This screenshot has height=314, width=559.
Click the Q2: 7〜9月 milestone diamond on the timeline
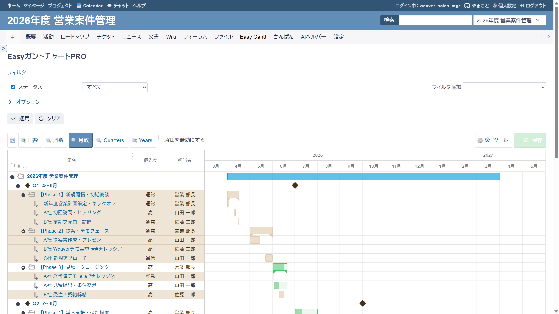pyautogui.click(x=362, y=303)
